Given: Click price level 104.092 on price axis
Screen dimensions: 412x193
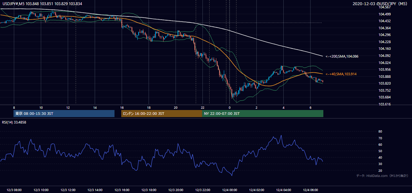Looking at the screenshot, I should (385, 56).
